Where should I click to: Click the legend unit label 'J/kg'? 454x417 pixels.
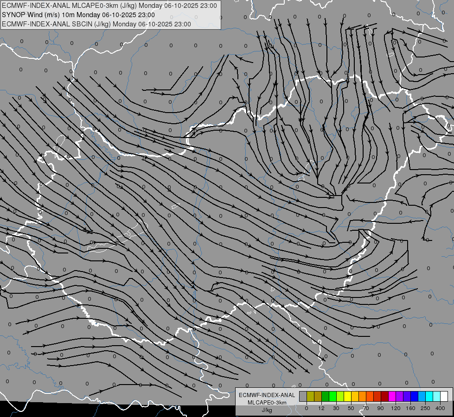pos(267,410)
